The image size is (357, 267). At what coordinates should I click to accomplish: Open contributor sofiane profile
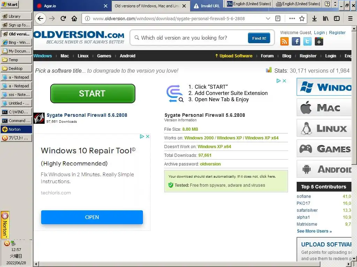click(x=304, y=196)
